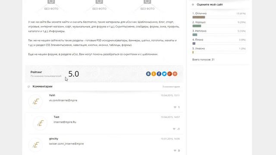Click the Всего голосов: 31 text
Viewport: 276px width, 155px height.
pyautogui.click(x=203, y=59)
